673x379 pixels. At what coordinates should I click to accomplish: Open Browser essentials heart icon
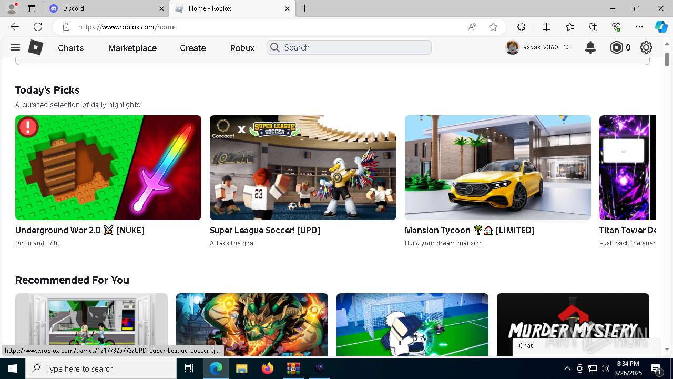[616, 27]
